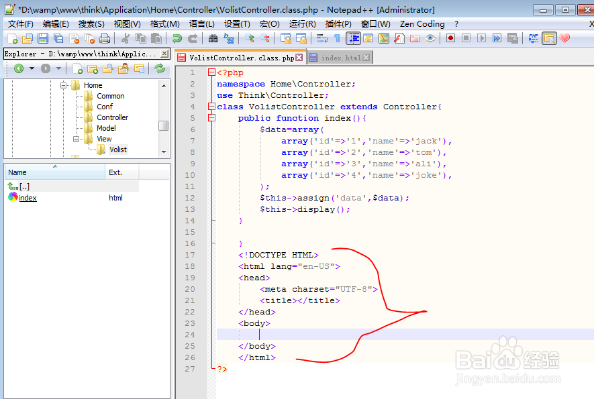Run macro multiple times with fast-forward icon

(x=497, y=38)
